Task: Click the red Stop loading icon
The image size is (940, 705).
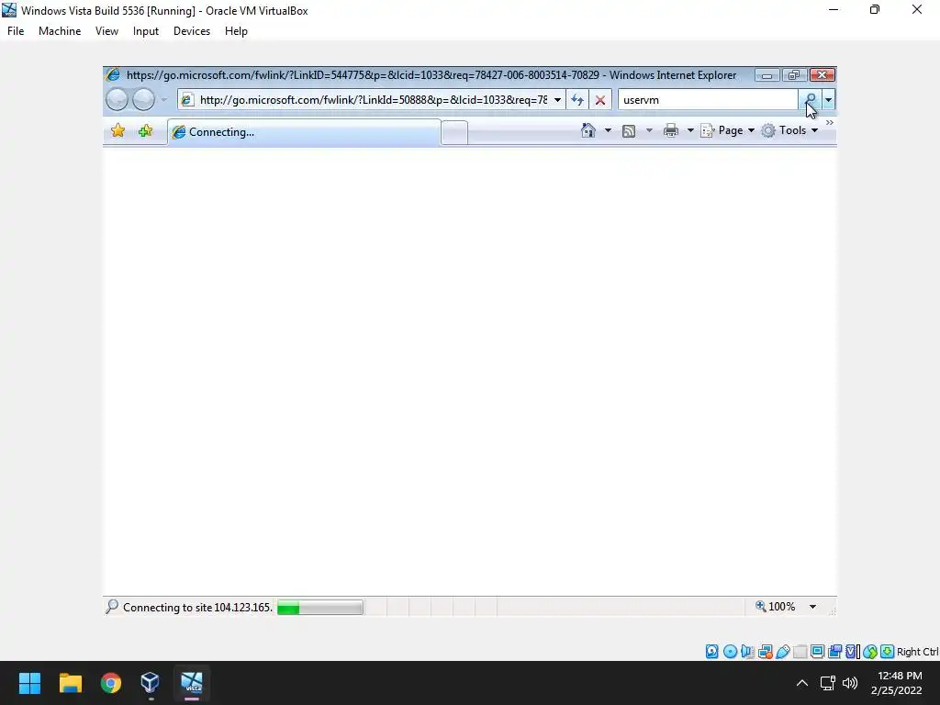Action: 600,99
